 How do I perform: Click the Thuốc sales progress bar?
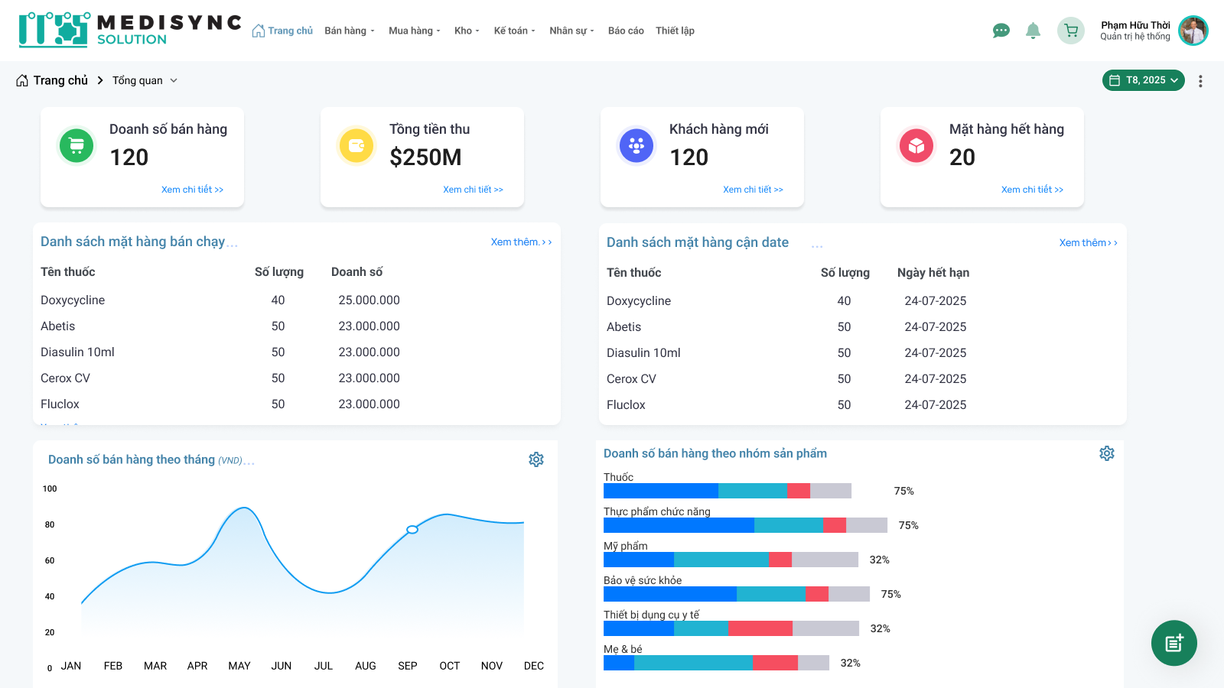(x=728, y=491)
